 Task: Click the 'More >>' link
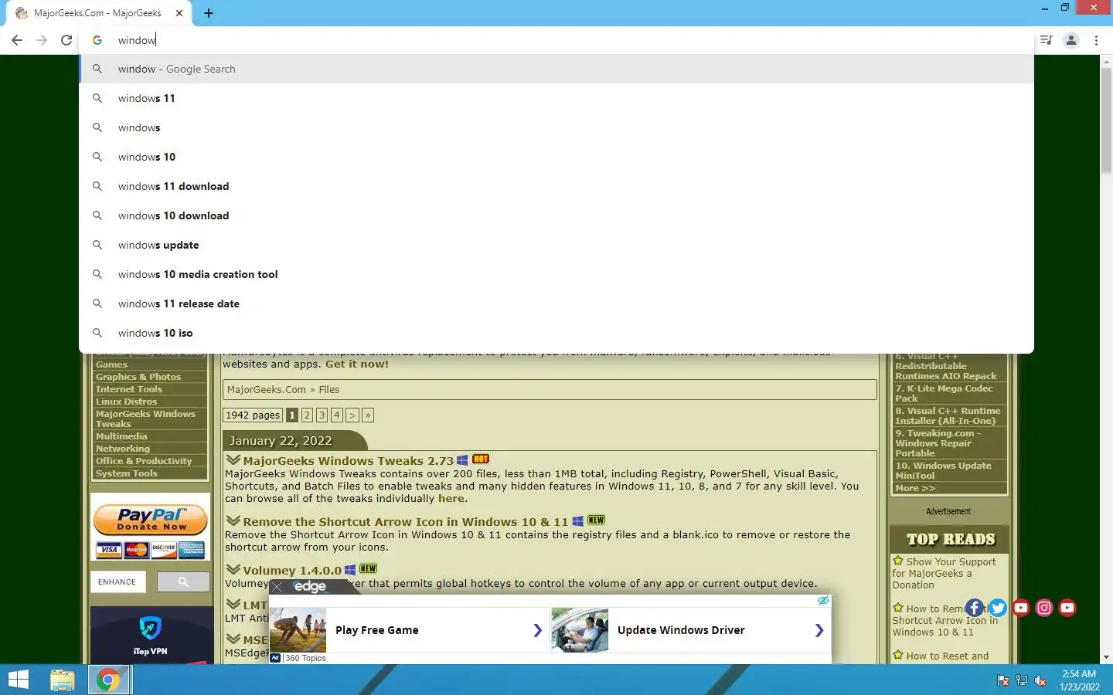tap(915, 488)
